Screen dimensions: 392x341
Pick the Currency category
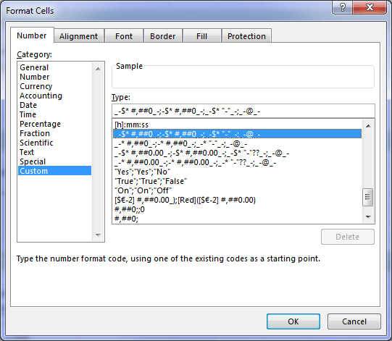point(54,86)
